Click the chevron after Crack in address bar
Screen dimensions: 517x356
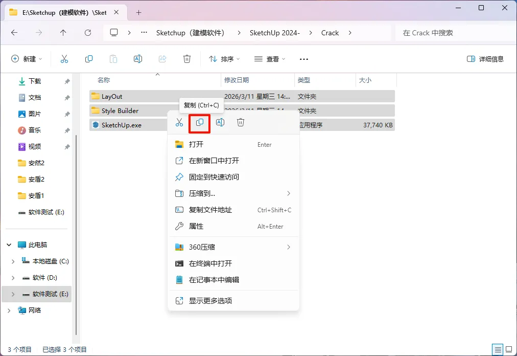[350, 33]
